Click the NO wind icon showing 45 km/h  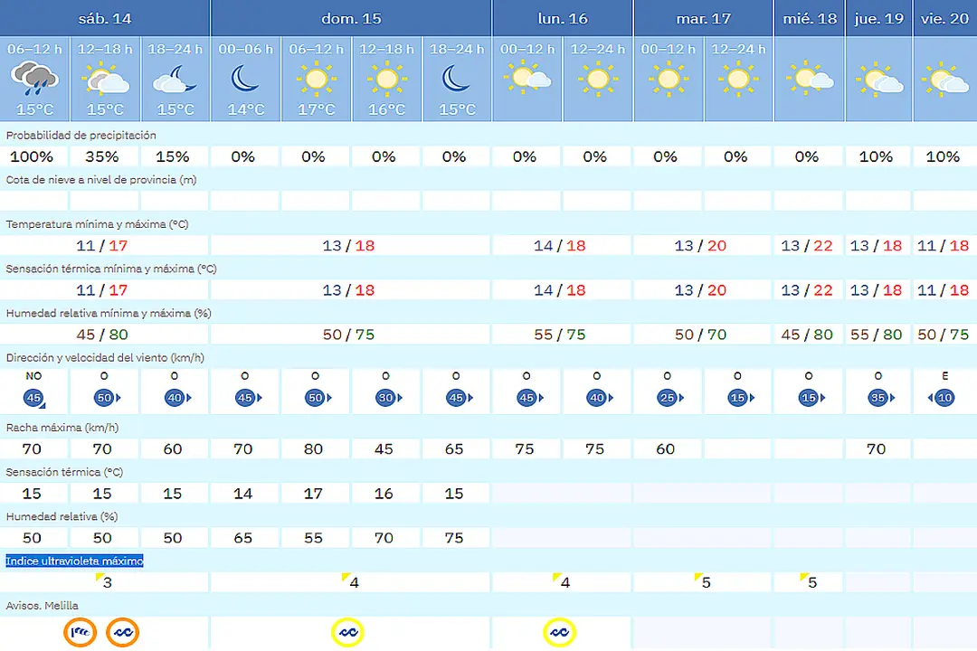pos(33,398)
